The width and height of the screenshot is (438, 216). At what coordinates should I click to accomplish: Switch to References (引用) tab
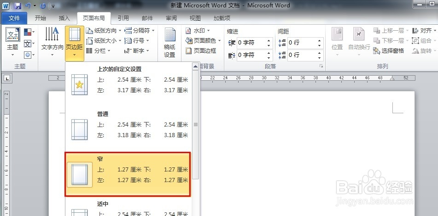tap(123, 18)
